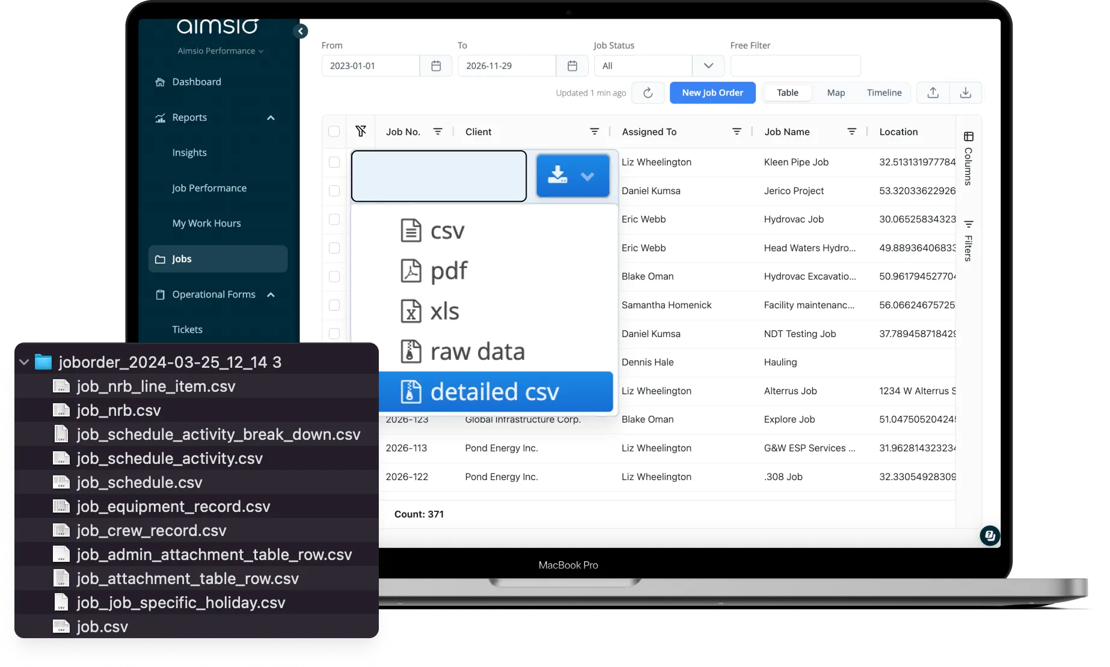Switch to the Timeline view tab
Viewport: 1110px width, 667px height.
tap(884, 93)
